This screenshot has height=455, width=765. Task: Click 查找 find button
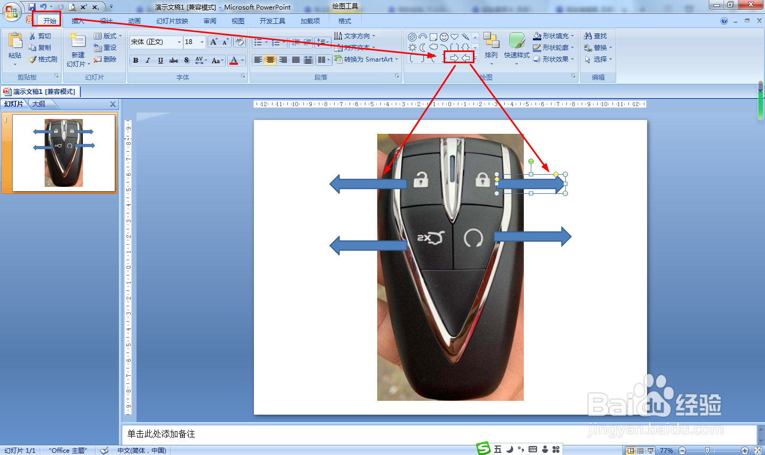point(596,36)
